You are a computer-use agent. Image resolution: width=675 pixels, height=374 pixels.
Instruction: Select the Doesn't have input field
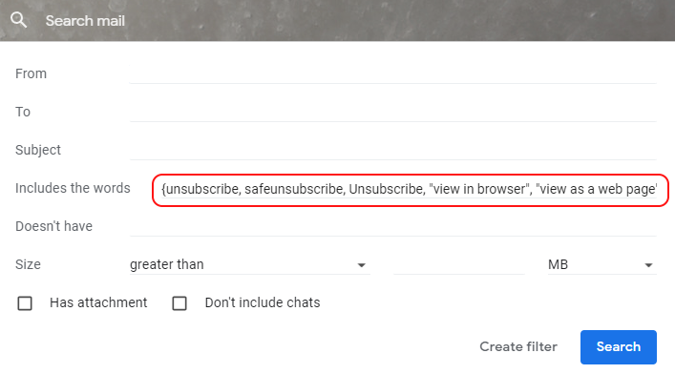393,226
